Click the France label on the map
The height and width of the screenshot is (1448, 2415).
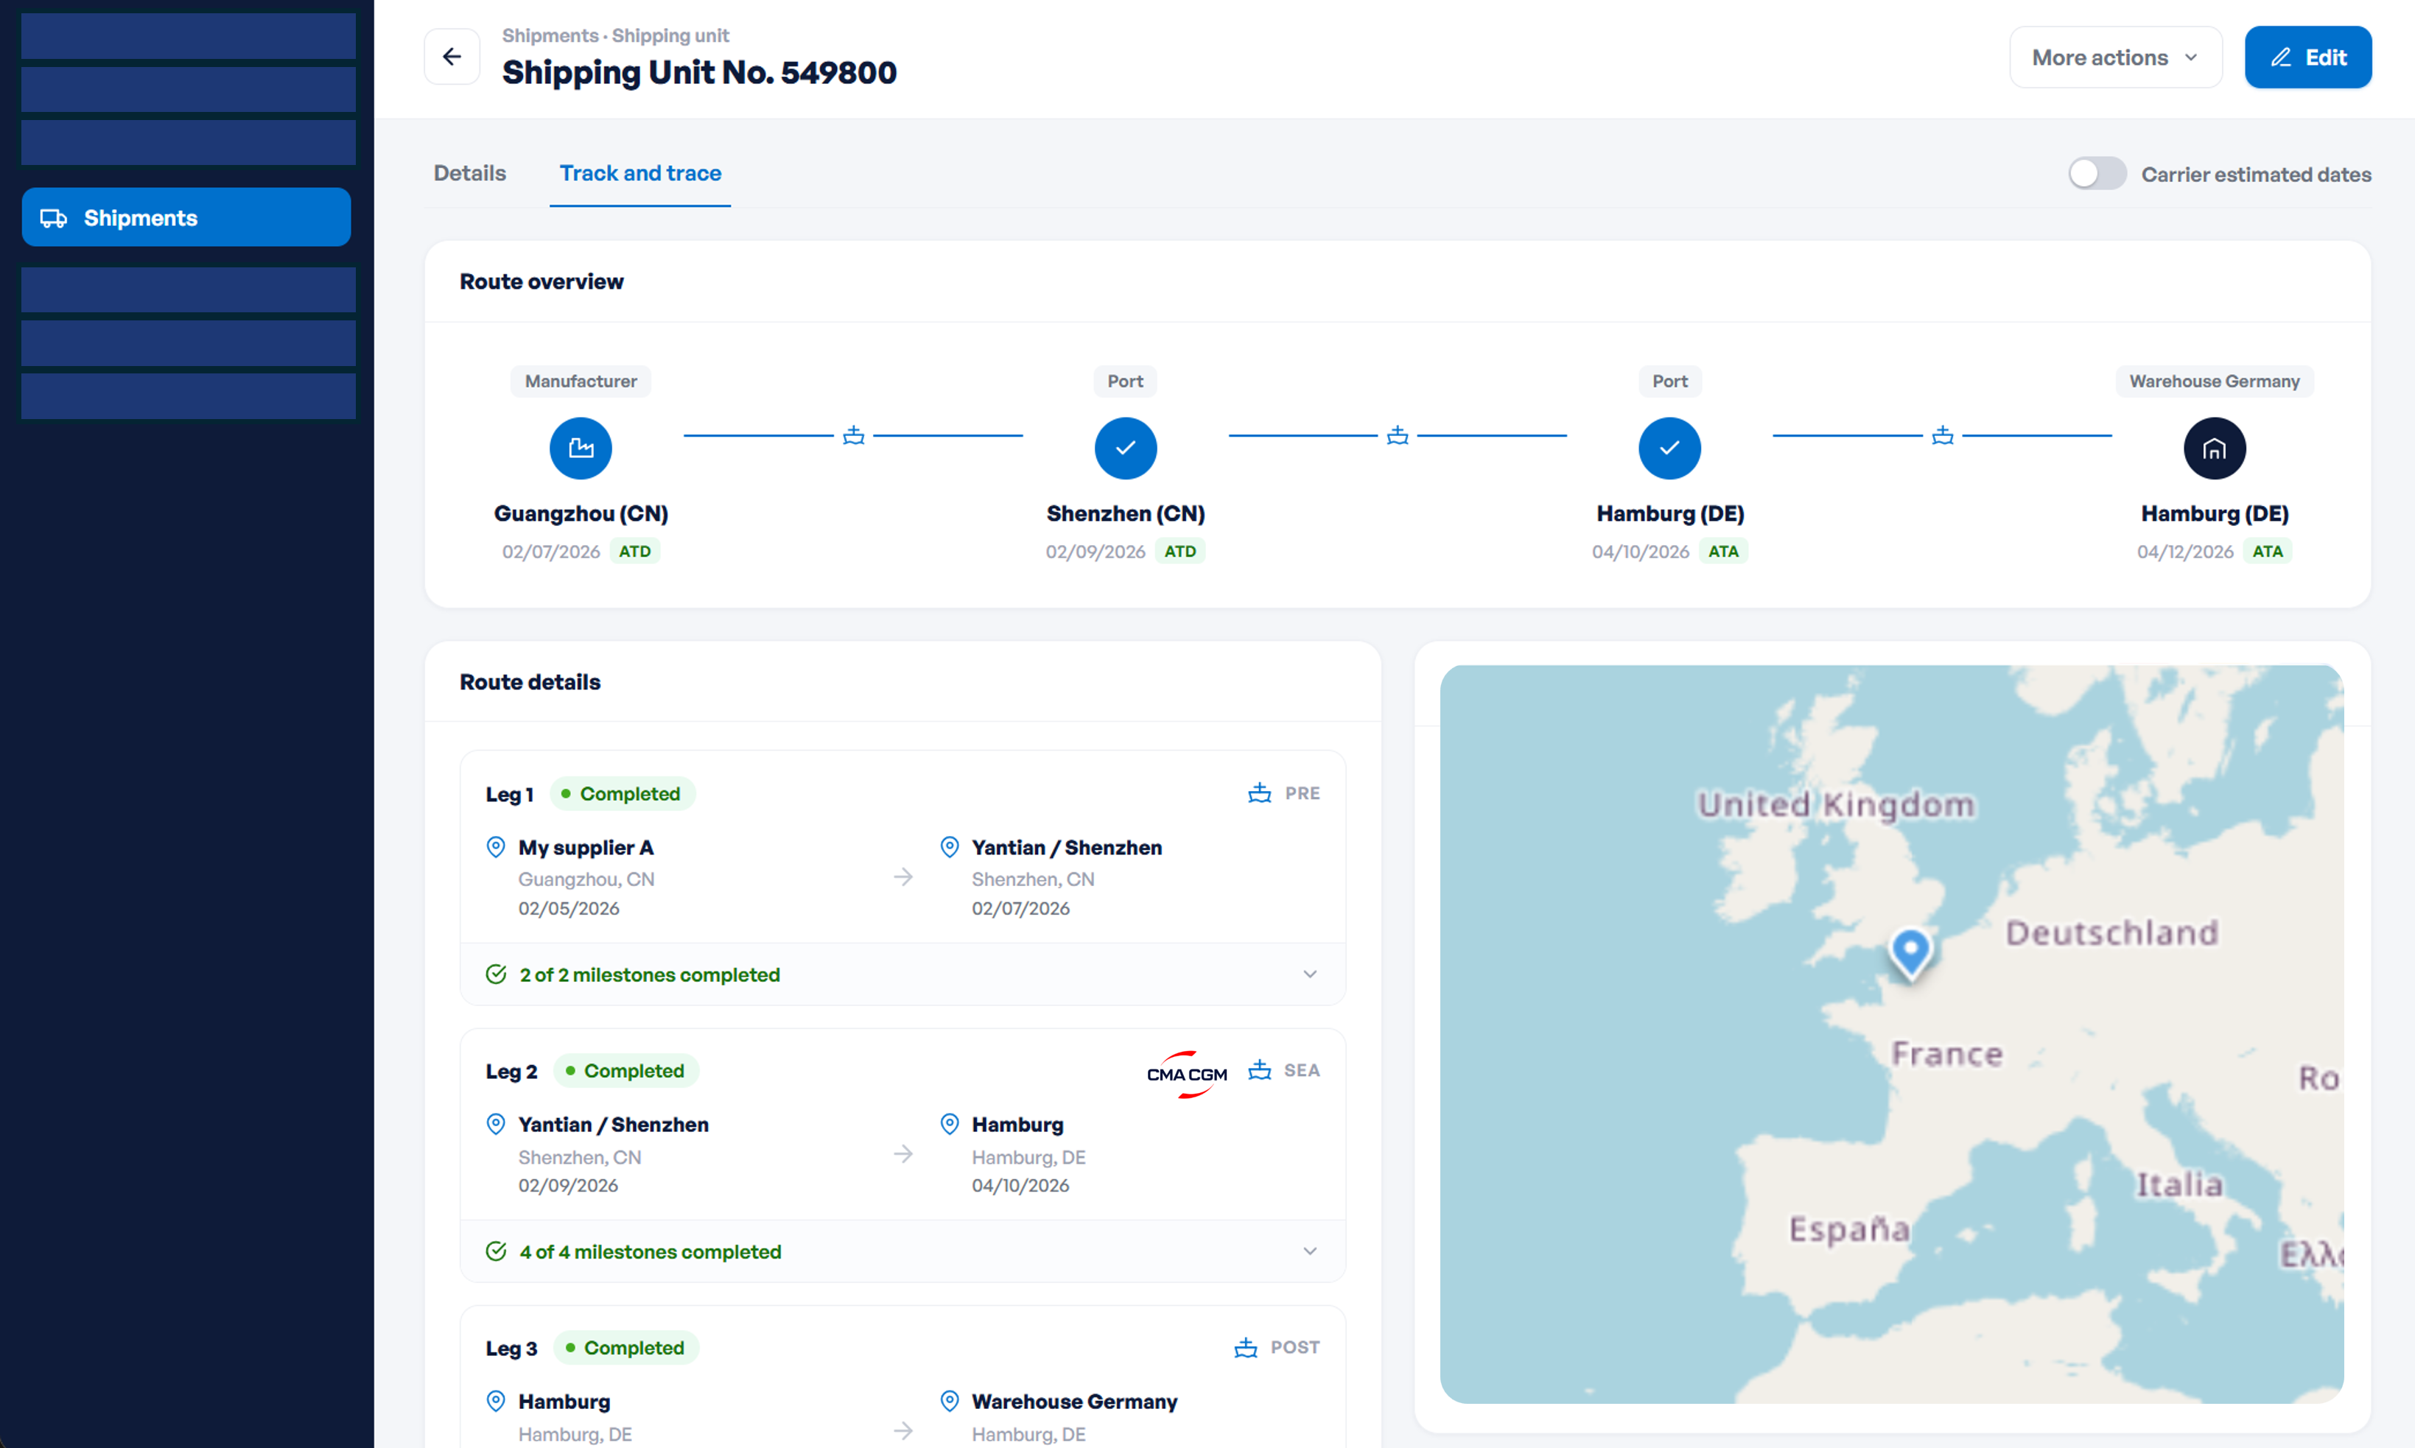point(1946,1054)
